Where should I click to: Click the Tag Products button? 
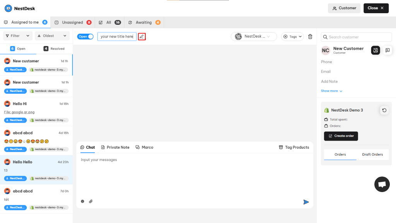pos(294,148)
